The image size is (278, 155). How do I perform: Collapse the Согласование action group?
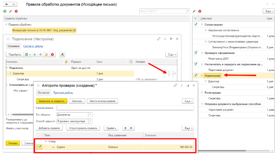202,25
